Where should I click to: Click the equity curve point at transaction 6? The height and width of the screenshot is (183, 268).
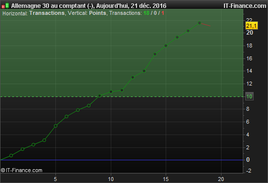point(66,116)
